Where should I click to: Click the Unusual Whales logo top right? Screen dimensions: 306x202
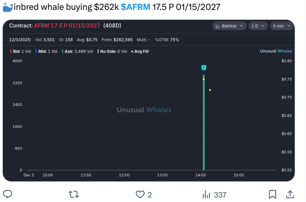(x=276, y=51)
